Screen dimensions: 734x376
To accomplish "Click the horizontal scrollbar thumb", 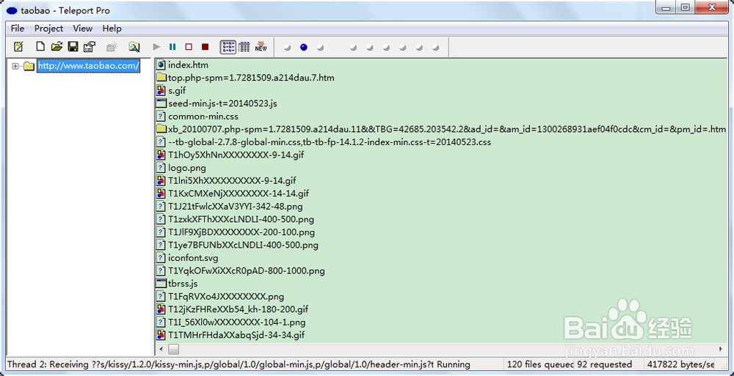I will [x=174, y=349].
